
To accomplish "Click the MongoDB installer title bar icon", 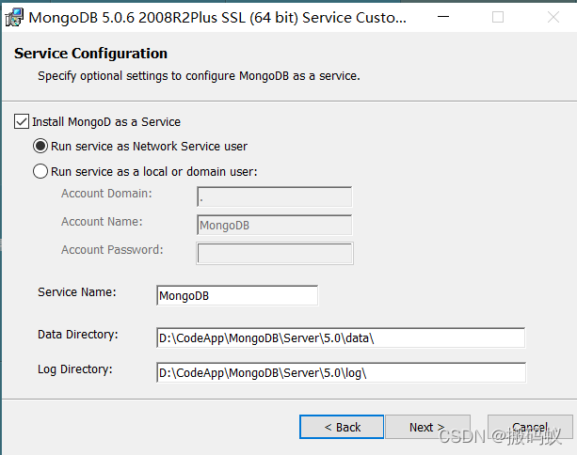I will click(14, 17).
